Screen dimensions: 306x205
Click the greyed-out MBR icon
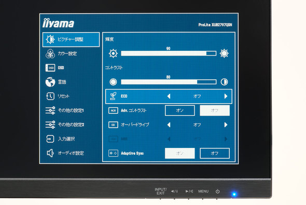click(x=113, y=139)
